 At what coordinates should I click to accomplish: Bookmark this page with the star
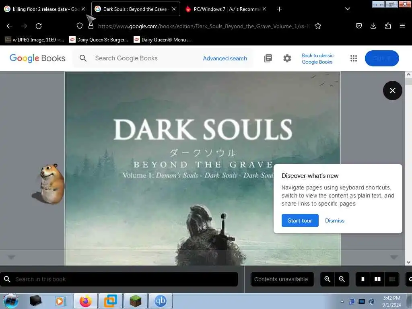coord(318,26)
